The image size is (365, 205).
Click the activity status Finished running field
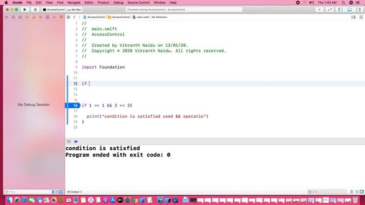(184, 10)
